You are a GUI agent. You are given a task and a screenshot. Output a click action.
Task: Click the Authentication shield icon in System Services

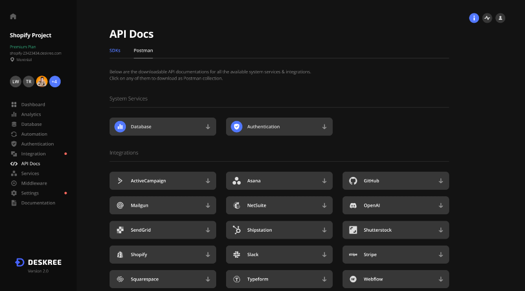tap(237, 127)
